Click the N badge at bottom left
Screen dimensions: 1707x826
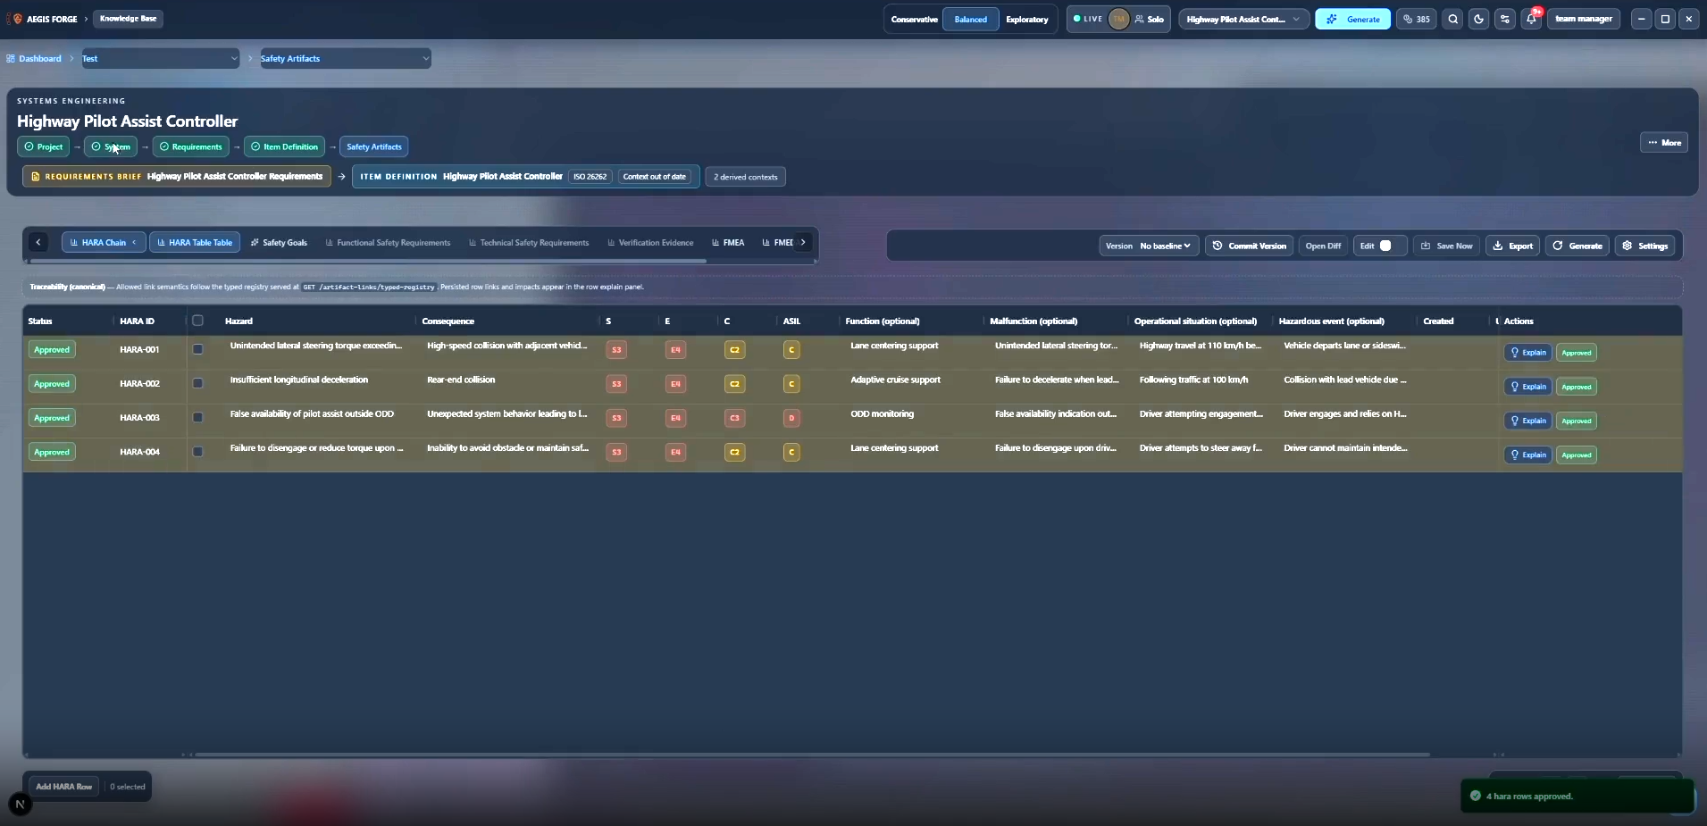[20, 805]
